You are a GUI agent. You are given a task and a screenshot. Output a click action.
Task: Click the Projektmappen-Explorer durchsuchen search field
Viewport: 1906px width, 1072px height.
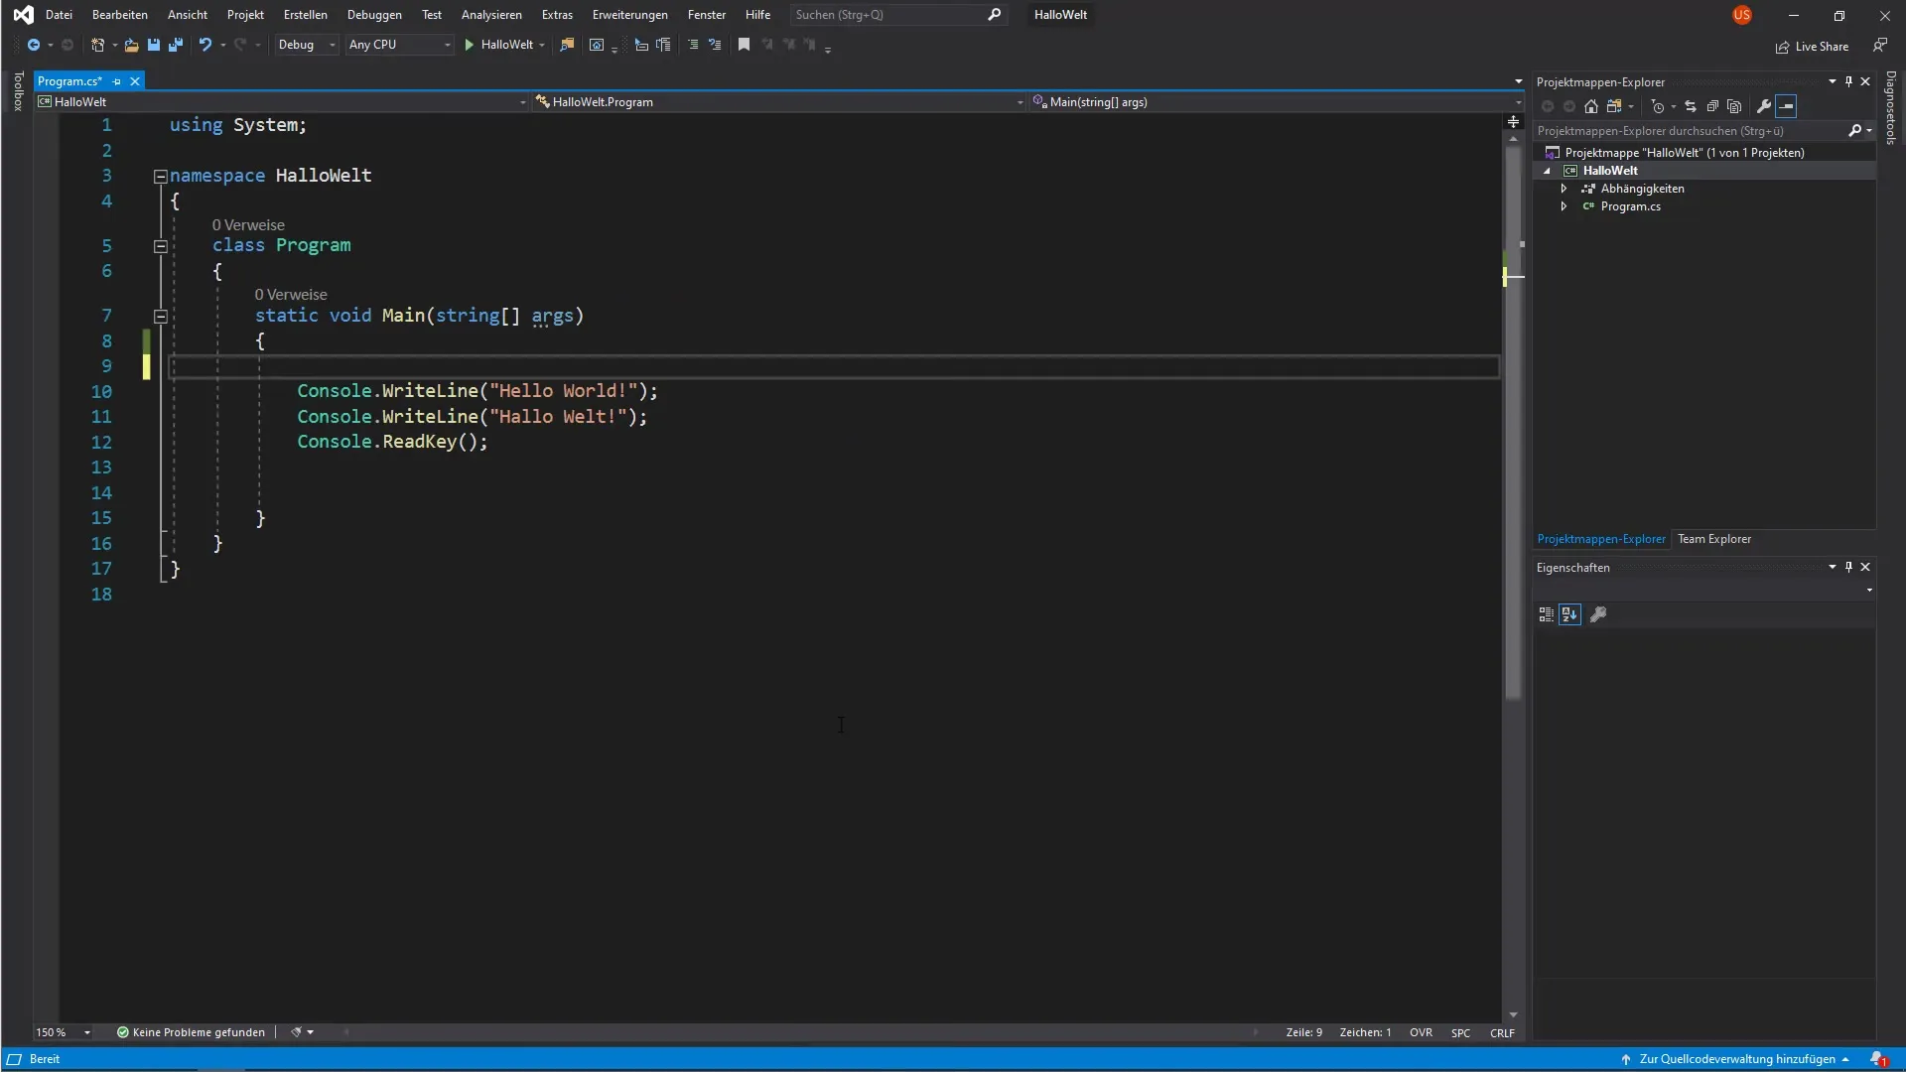[1703, 130]
